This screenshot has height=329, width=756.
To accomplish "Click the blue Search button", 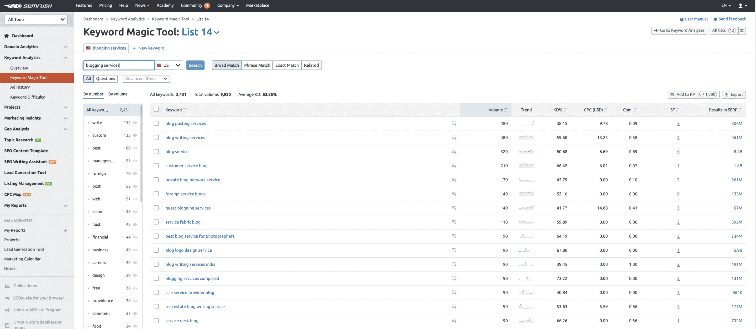I will 195,65.
